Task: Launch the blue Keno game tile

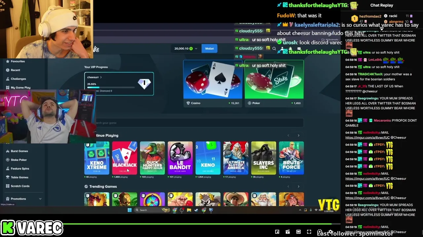Action: pos(208,158)
